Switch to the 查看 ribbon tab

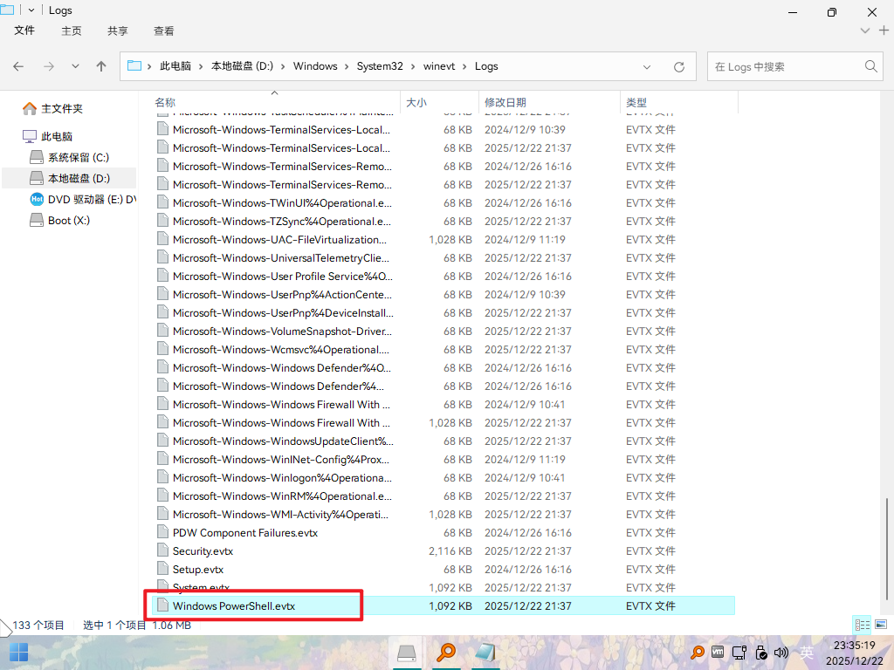[x=163, y=31]
